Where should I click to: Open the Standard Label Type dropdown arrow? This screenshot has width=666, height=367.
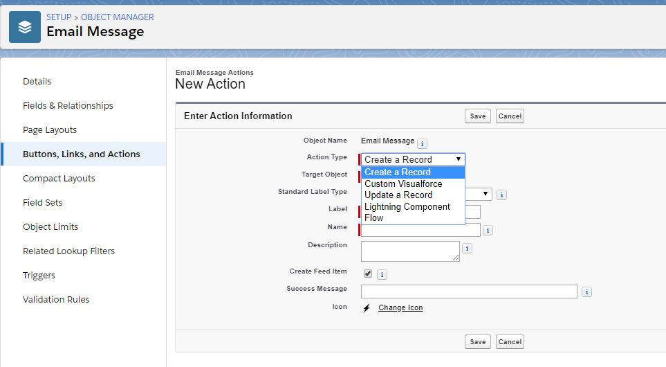[486, 195]
